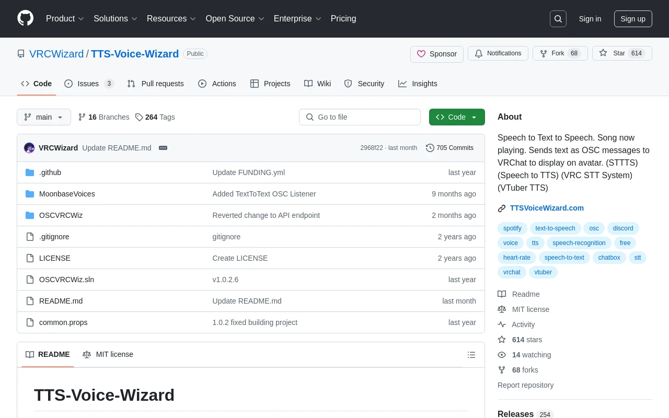Open the README outline list icon

tap(471, 355)
